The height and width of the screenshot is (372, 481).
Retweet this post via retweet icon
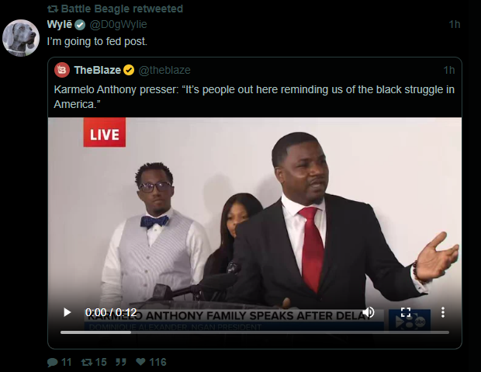pos(87,362)
